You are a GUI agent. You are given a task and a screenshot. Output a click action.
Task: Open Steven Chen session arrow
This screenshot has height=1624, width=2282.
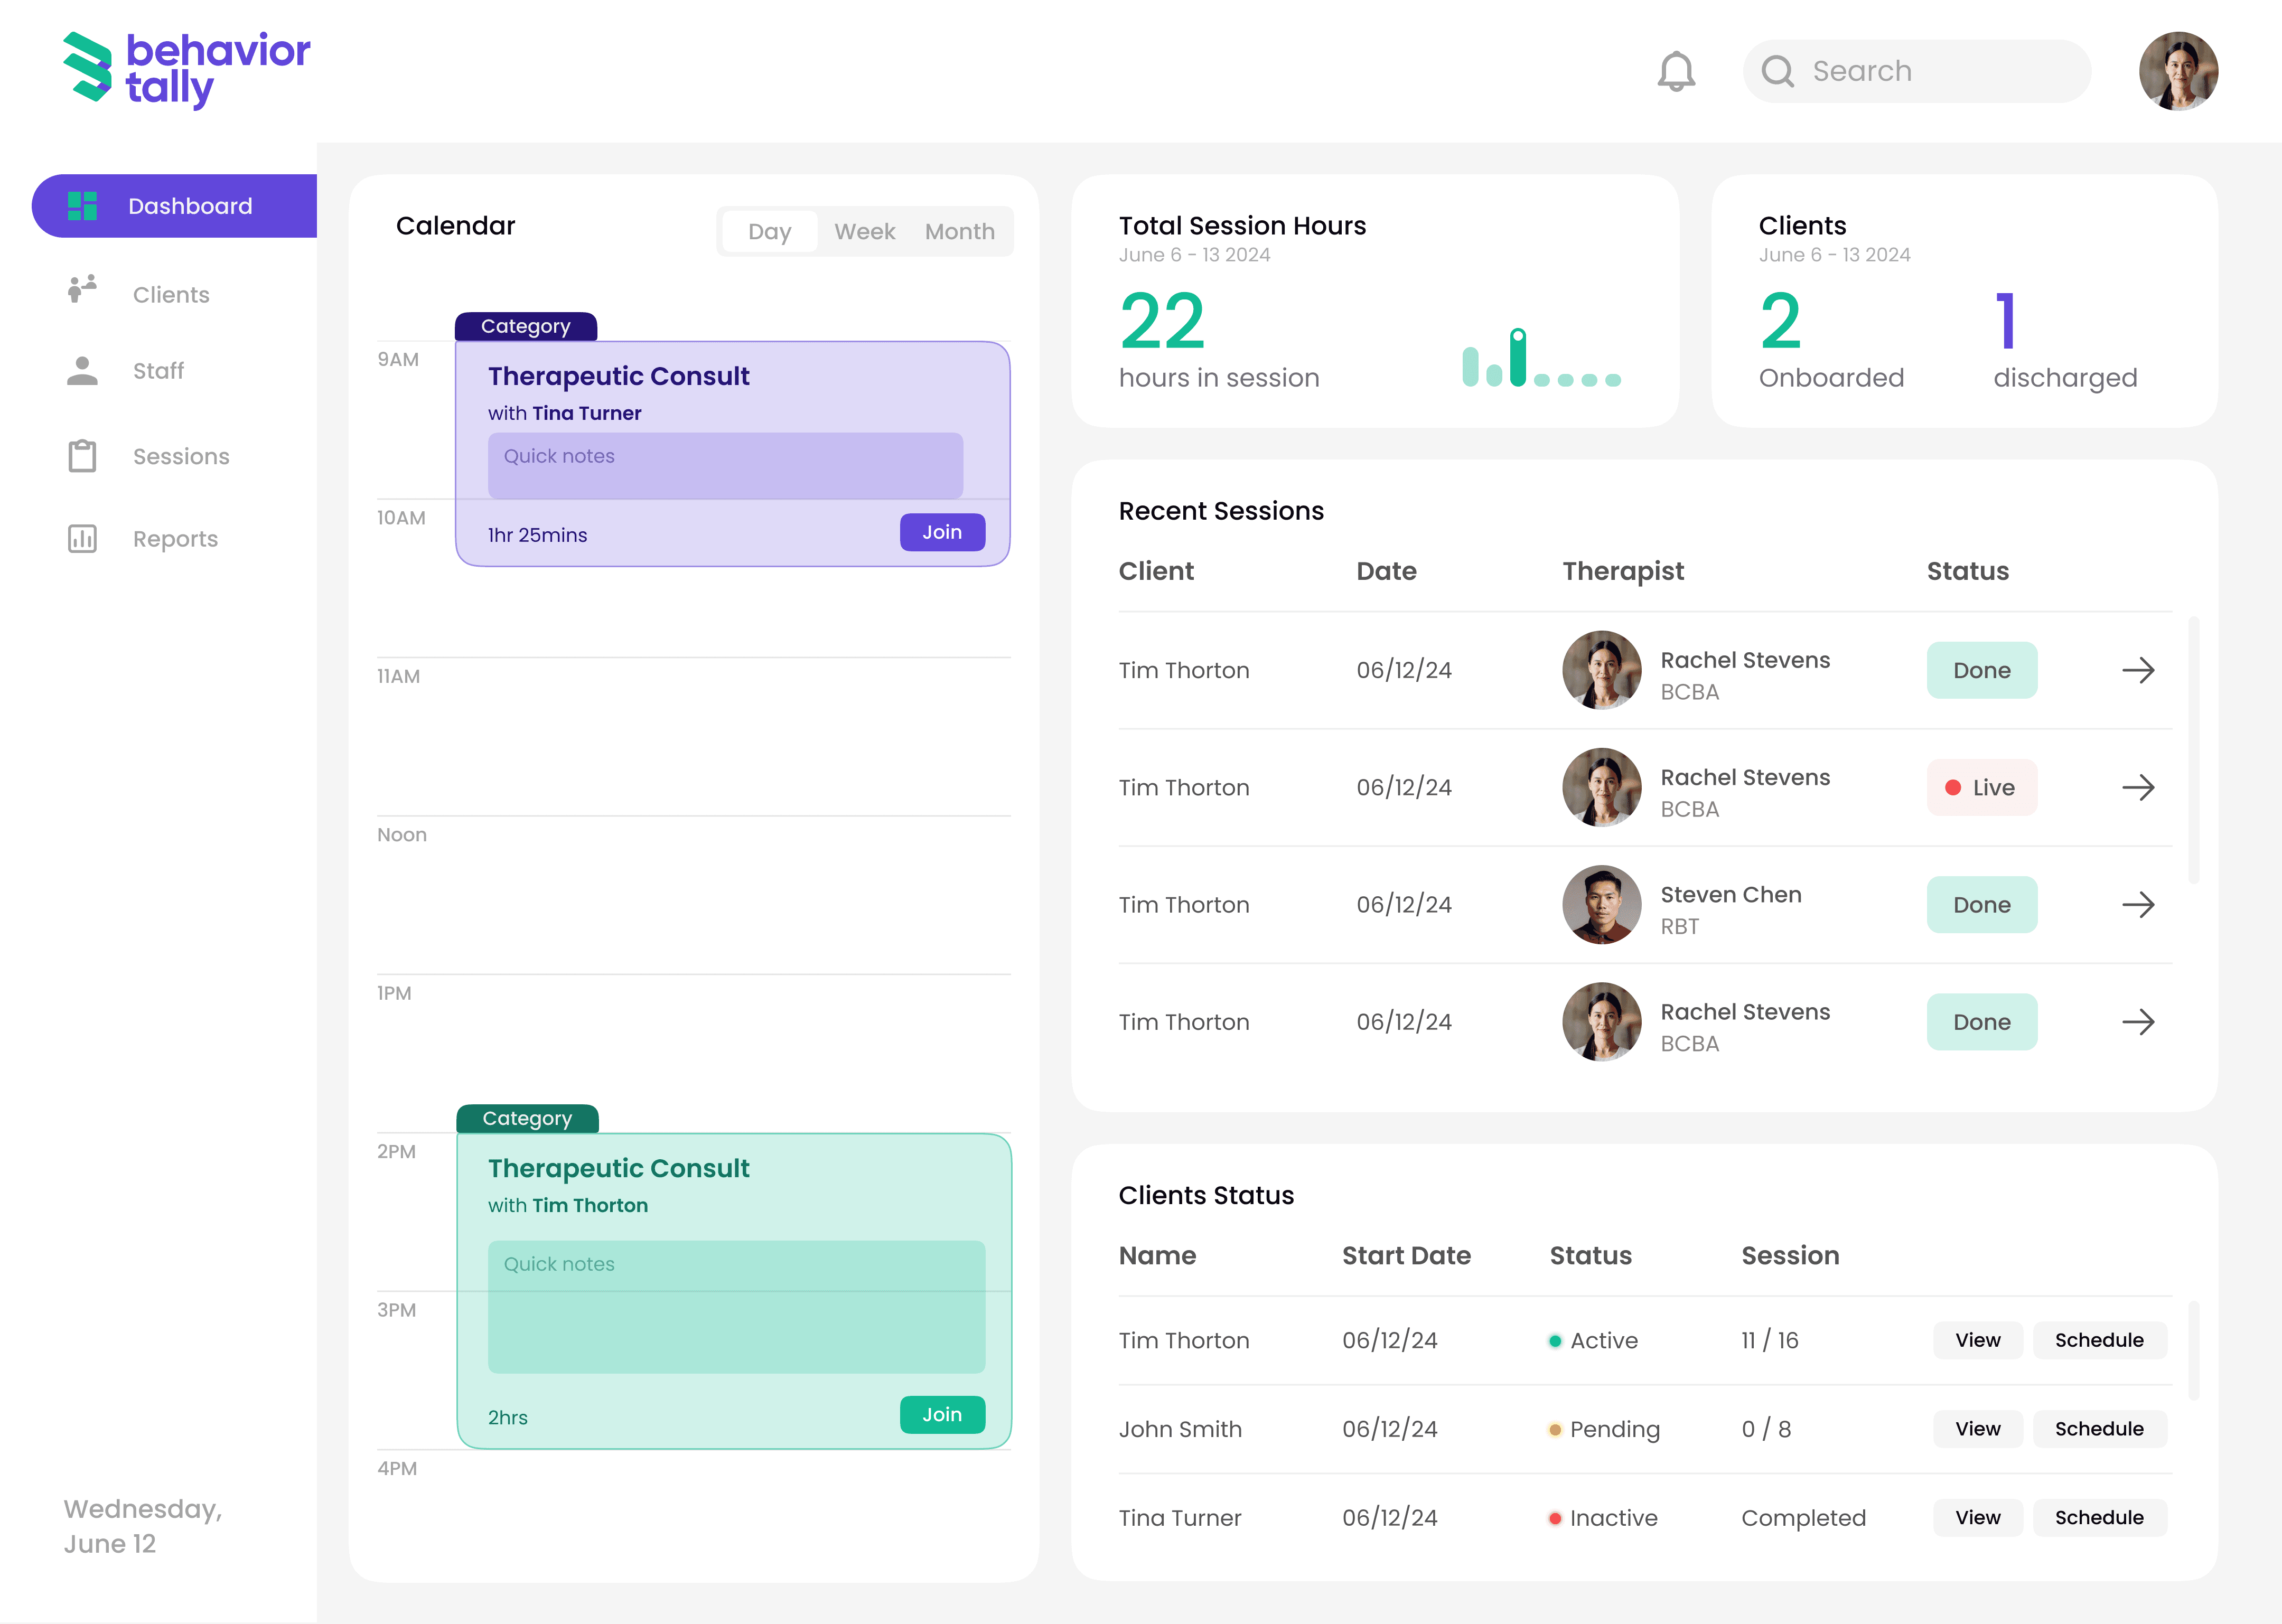pos(2138,905)
